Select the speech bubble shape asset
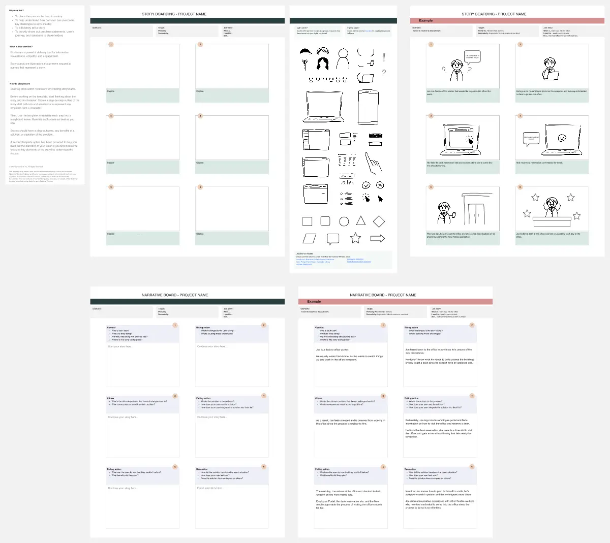610x543 pixels. click(x=333, y=238)
